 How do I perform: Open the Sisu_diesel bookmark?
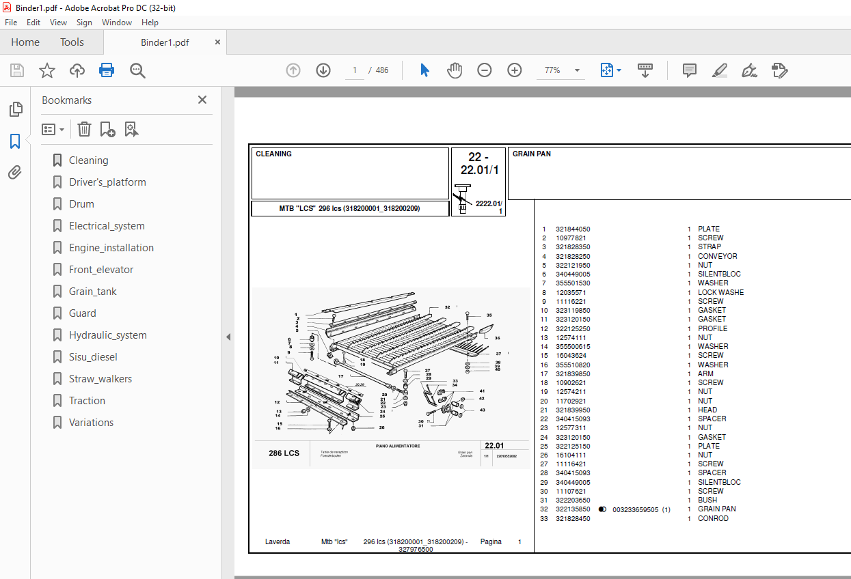[93, 357]
